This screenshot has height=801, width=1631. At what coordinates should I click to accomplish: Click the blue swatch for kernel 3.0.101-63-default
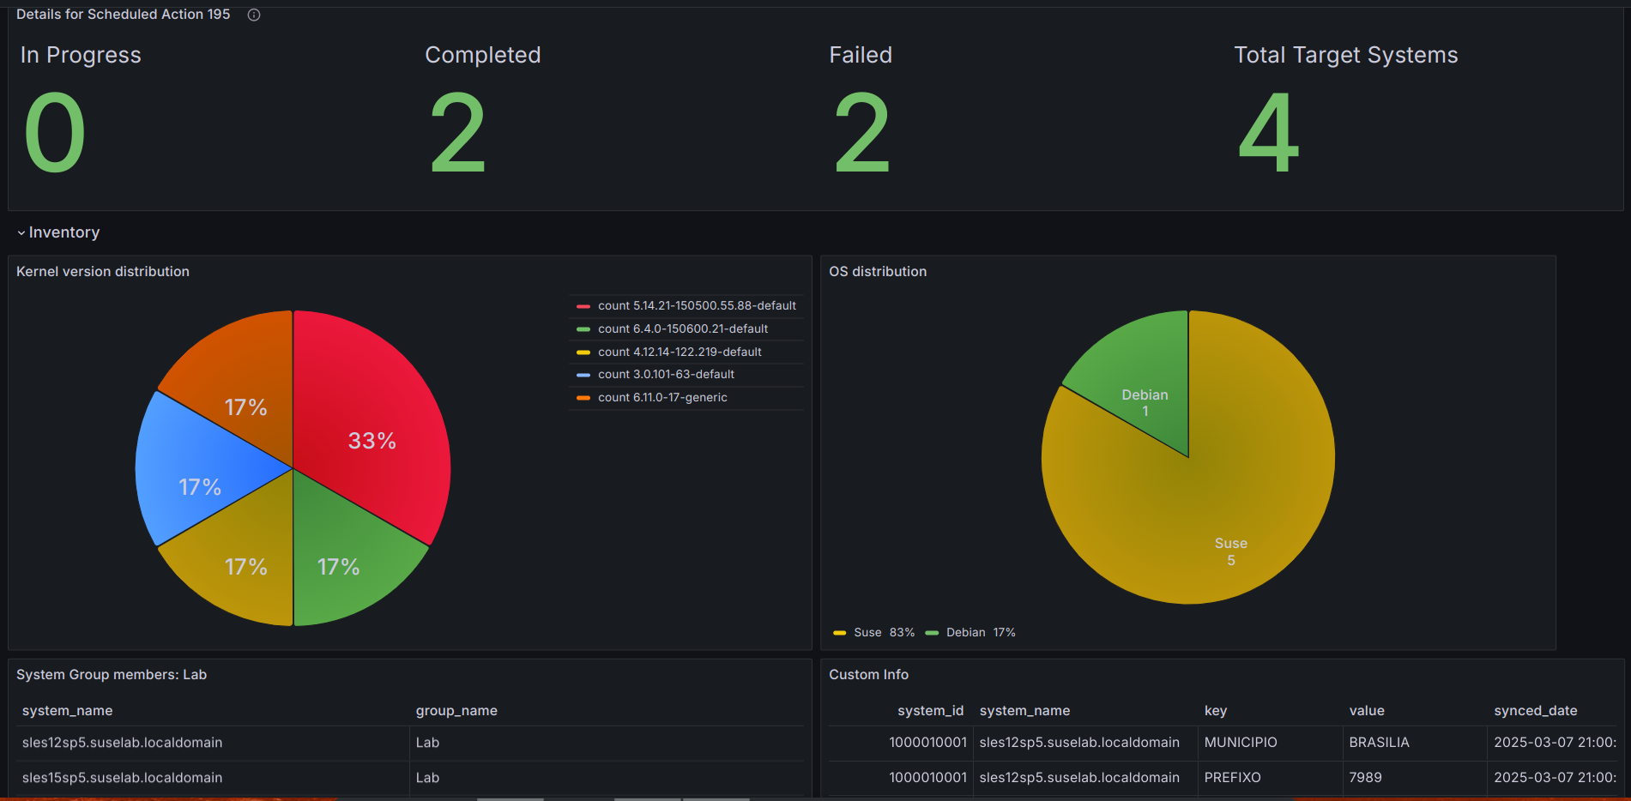point(583,375)
